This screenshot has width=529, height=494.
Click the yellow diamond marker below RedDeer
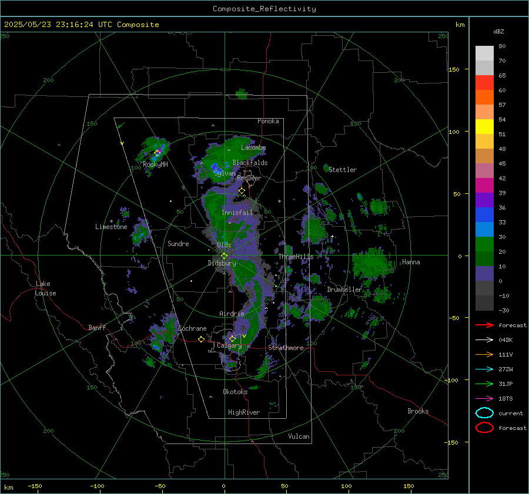point(242,191)
